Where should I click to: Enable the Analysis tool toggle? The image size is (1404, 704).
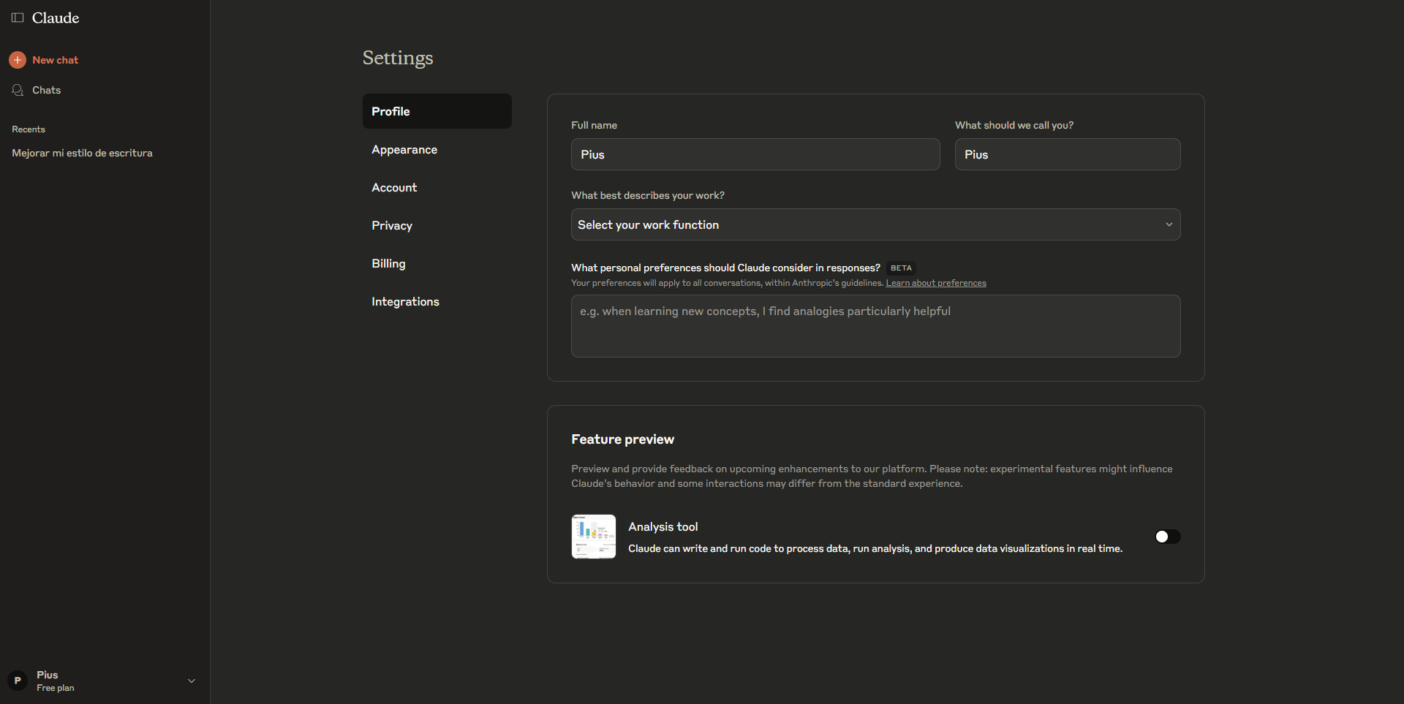pyautogui.click(x=1167, y=537)
